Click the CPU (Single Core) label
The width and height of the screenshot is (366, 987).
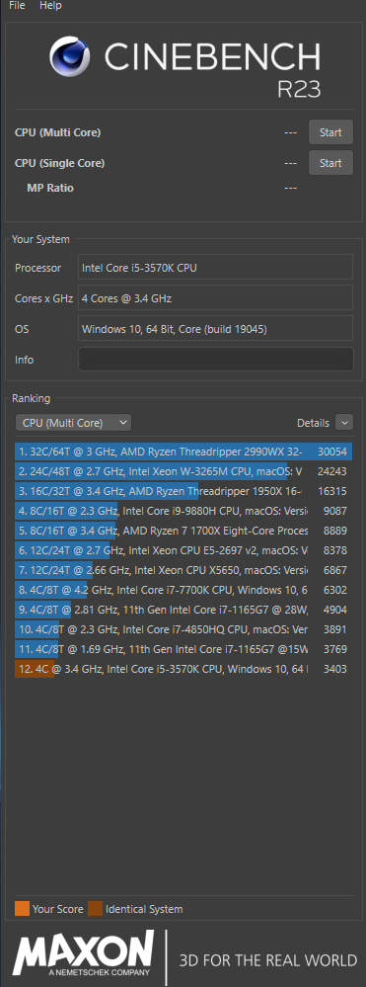click(x=60, y=163)
